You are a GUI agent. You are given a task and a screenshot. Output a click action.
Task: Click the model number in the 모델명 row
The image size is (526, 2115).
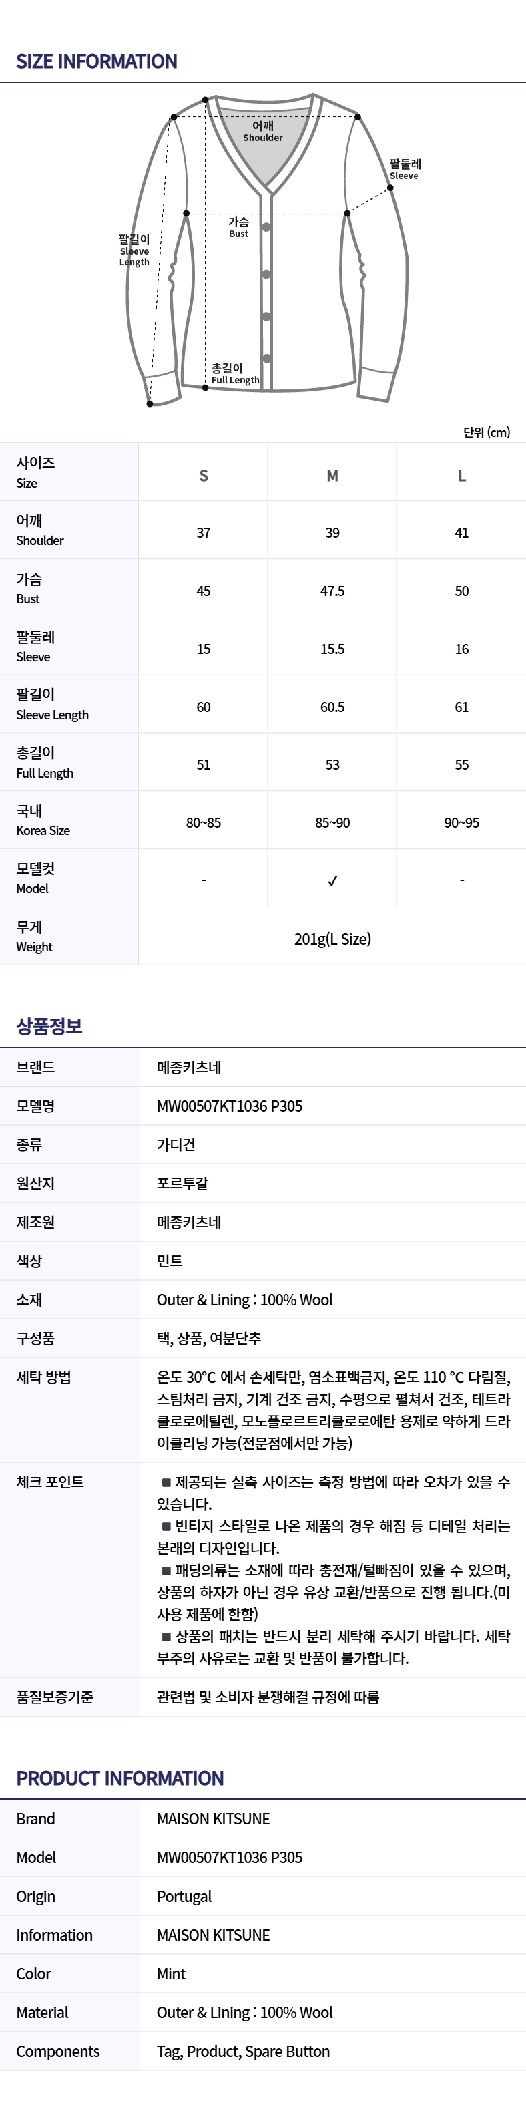[x=230, y=1106]
